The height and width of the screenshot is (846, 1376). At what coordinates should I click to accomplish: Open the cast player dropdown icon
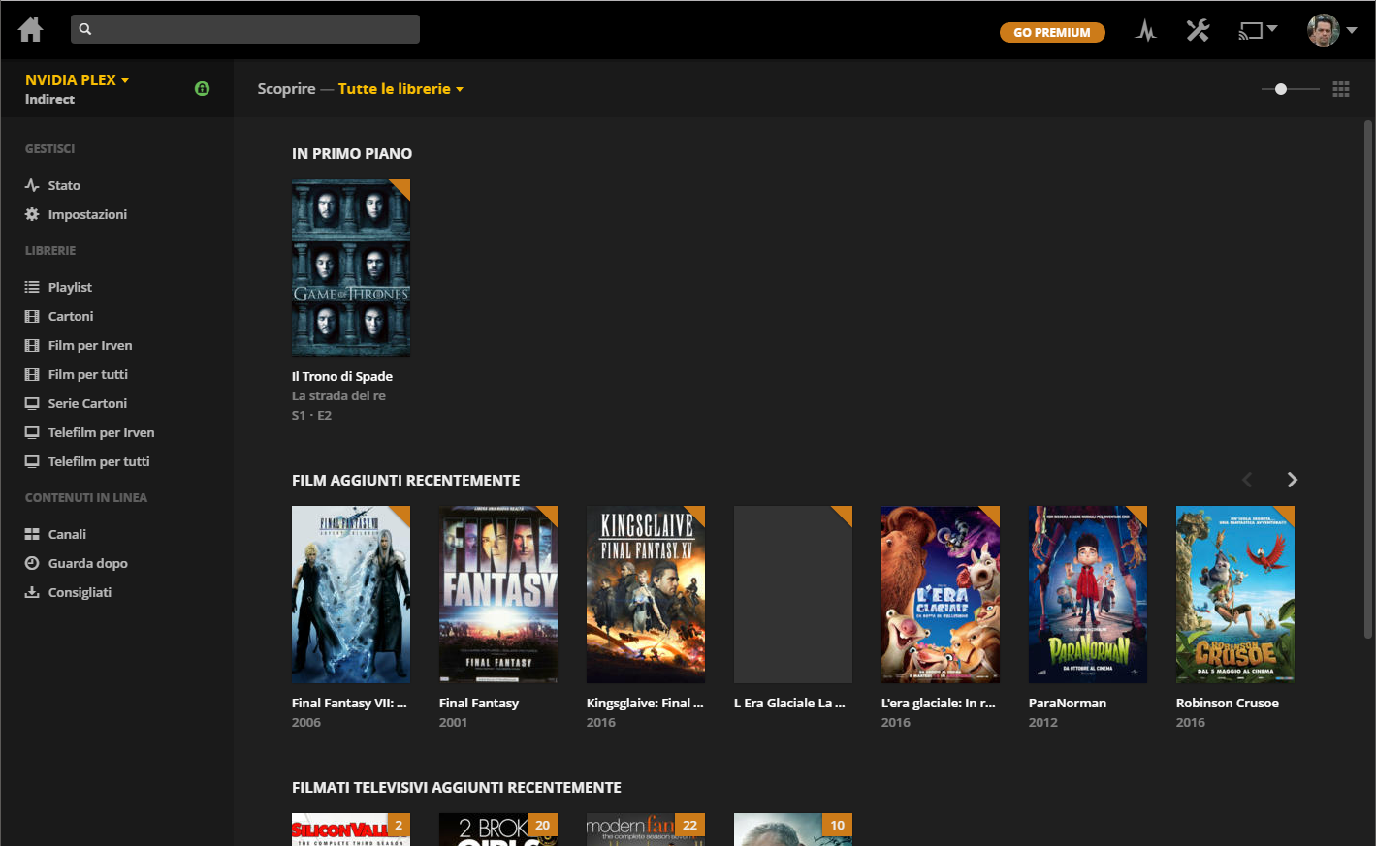click(x=1258, y=31)
